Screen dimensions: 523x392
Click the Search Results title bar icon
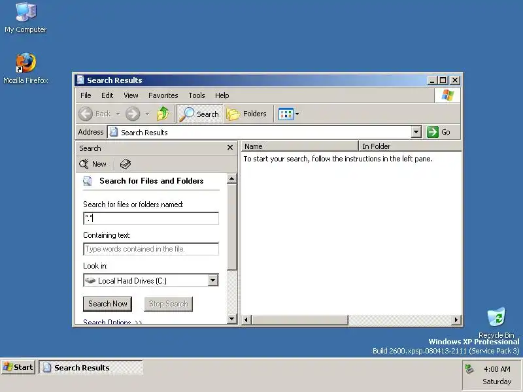(x=80, y=80)
